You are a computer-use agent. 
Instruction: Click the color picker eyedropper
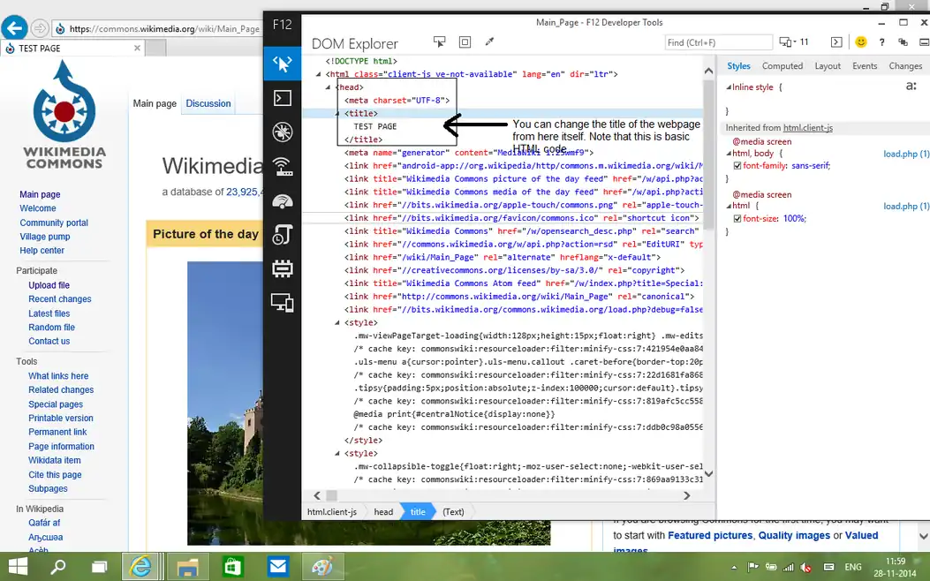click(x=490, y=42)
